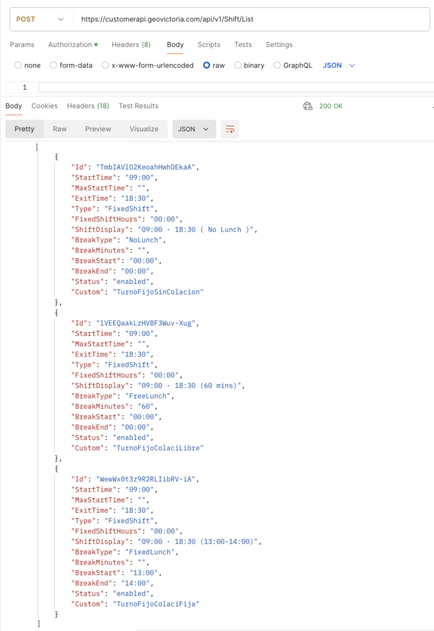Open the POST method dropdown
Image resolution: width=434 pixels, height=631 pixels.
[39, 19]
